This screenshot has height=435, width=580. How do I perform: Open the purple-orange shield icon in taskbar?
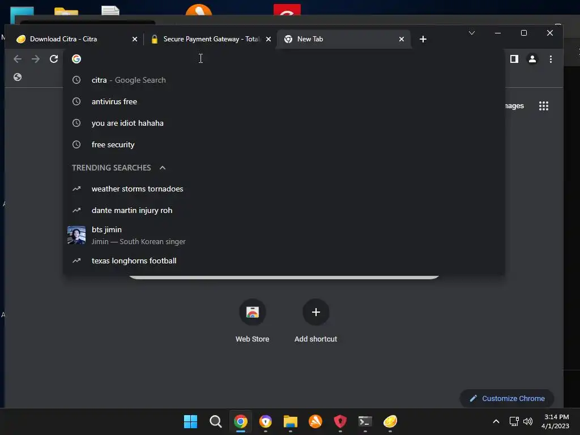[x=266, y=421]
